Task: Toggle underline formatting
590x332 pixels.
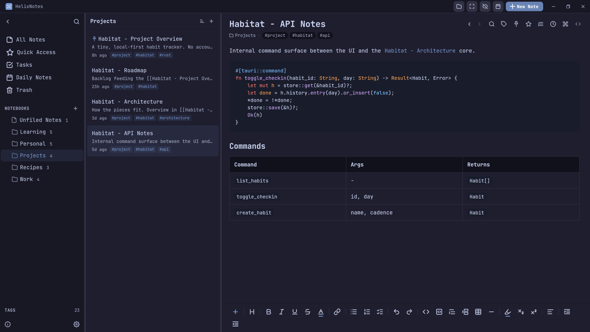Action: (x=295, y=312)
